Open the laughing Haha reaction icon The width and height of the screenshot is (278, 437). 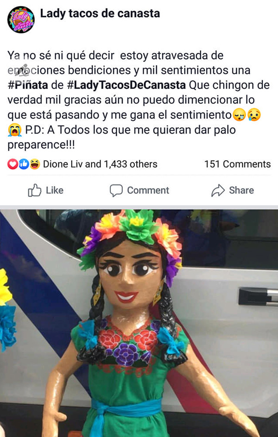pyautogui.click(x=35, y=164)
